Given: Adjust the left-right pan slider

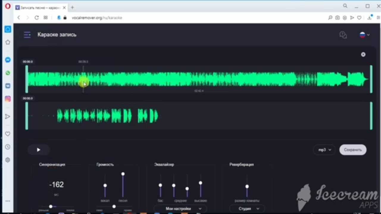Looking at the screenshot, I should 114,206.
